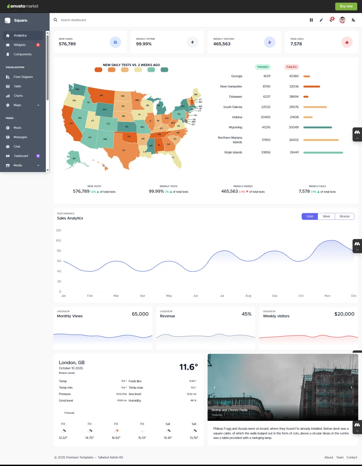Image resolution: width=362 pixels, height=466 pixels.
Task: Click the language translate icon
Action: click(353, 20)
